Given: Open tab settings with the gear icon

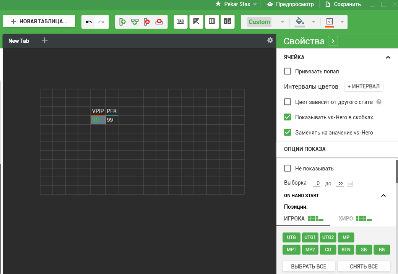Looking at the screenshot, I should click(x=270, y=40).
